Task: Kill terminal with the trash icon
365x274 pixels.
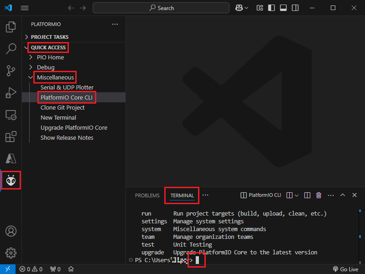Action: (318, 195)
